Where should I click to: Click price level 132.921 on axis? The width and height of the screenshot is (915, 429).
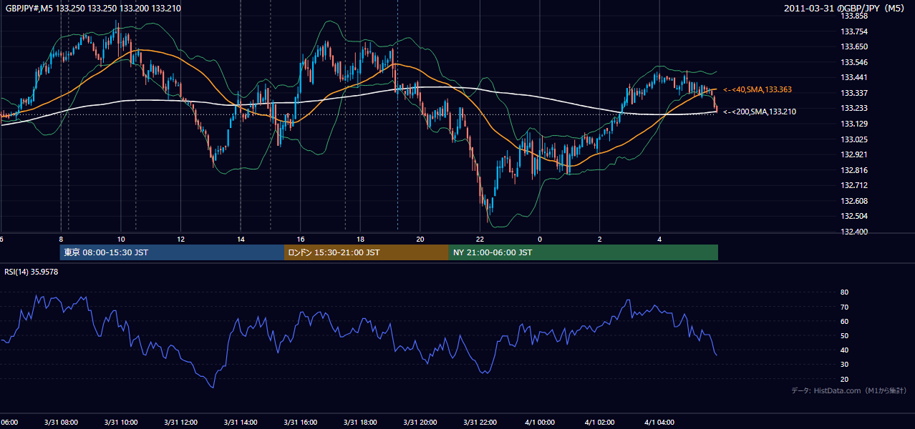coord(856,154)
